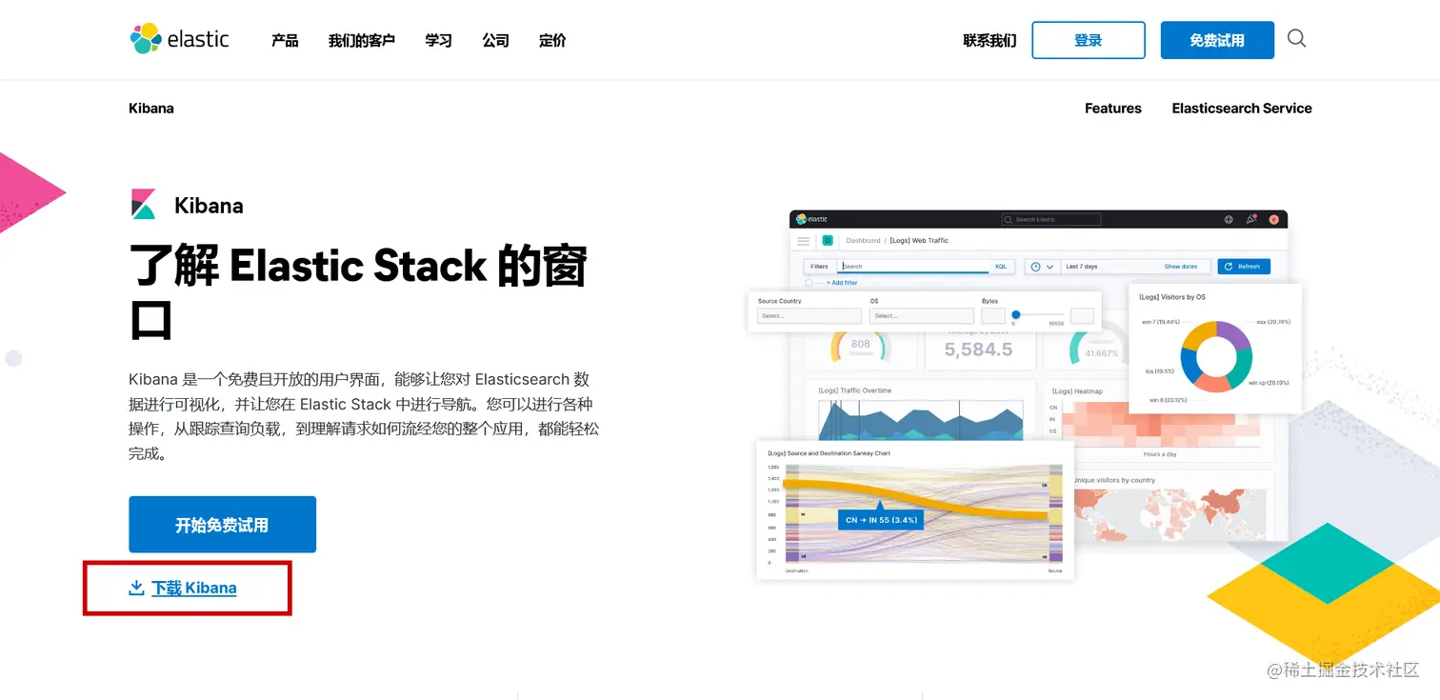Click Show dates in the preview time picker
The image size is (1440, 700).
point(1180,267)
